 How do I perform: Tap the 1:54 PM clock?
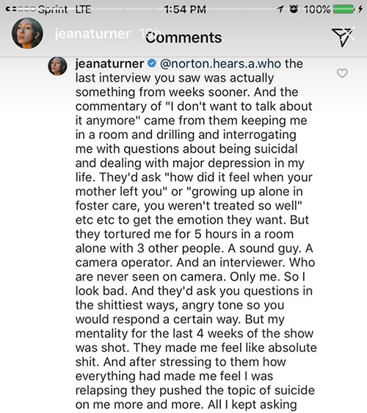click(185, 10)
